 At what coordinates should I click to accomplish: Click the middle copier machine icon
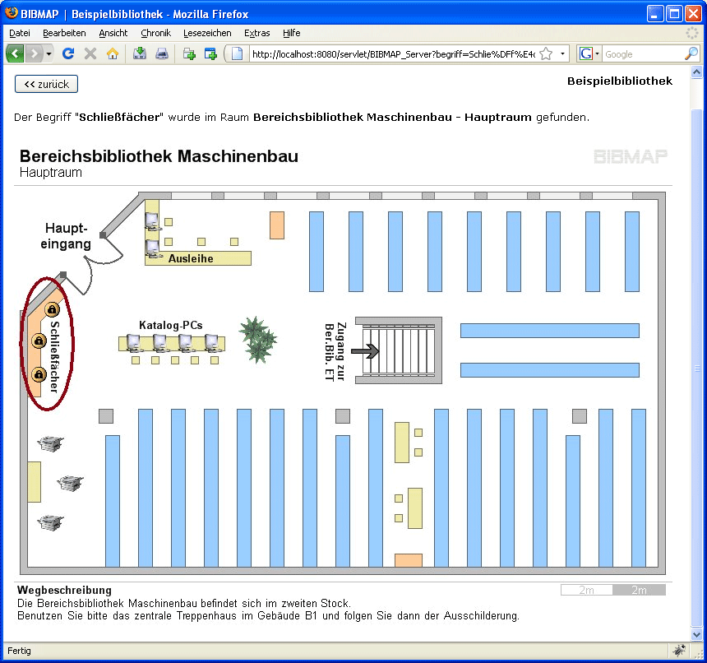click(70, 483)
